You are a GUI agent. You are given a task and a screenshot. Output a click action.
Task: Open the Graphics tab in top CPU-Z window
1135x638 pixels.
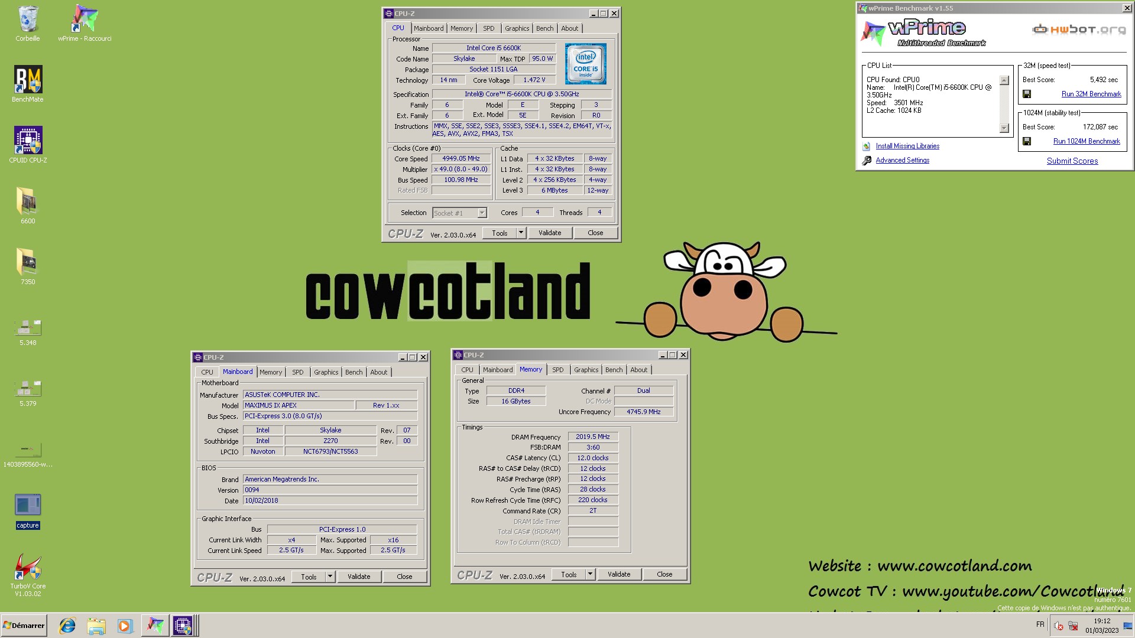pyautogui.click(x=517, y=28)
